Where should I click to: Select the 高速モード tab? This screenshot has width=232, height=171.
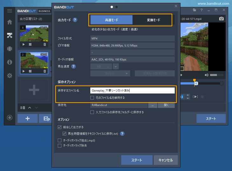pyautogui.click(x=112, y=20)
